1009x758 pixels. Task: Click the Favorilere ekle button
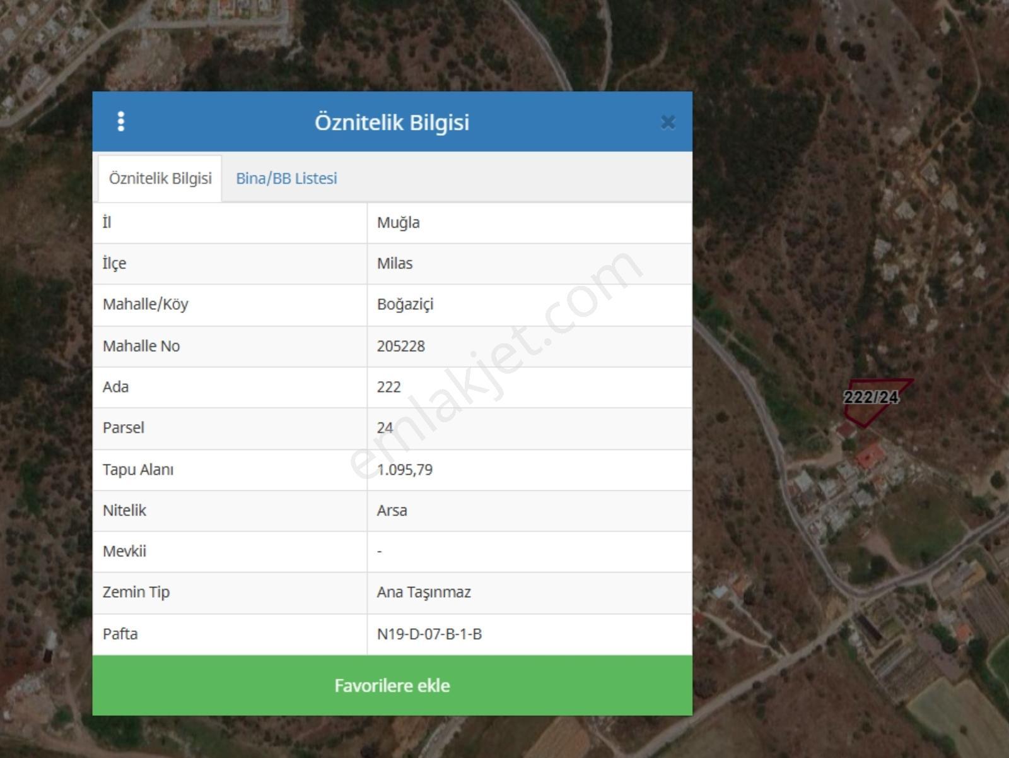(x=392, y=685)
